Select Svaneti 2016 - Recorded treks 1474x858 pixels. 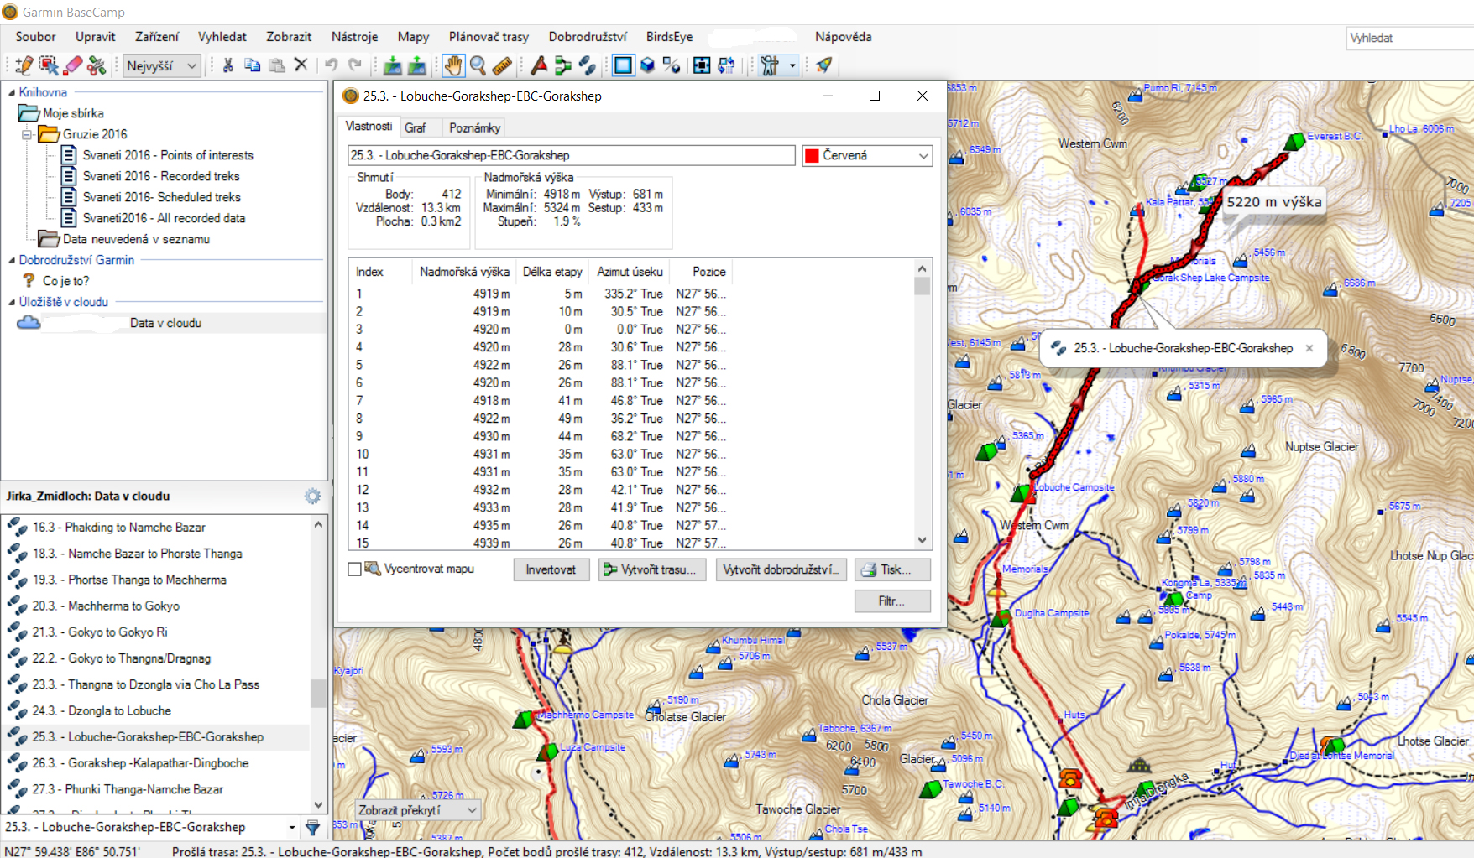coord(161,176)
